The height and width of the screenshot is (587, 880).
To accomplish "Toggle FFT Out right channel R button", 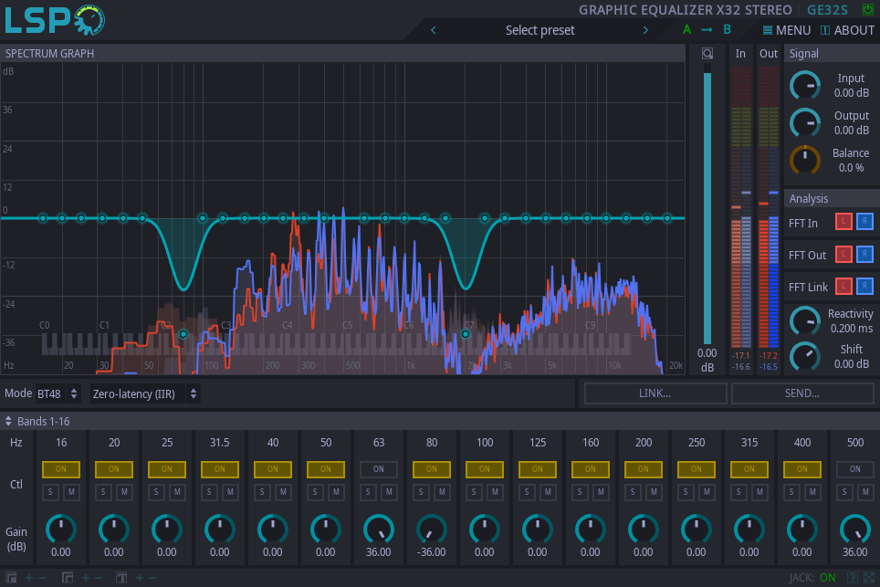I will point(864,254).
